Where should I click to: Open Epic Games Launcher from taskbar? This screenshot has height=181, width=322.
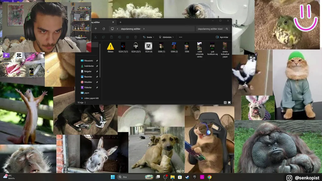[195, 177]
